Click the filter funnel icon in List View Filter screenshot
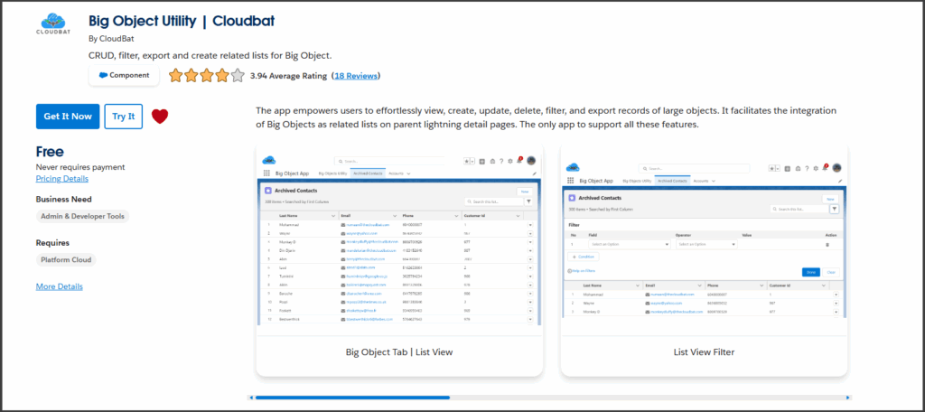Image resolution: width=925 pixels, height=412 pixels. (x=833, y=209)
